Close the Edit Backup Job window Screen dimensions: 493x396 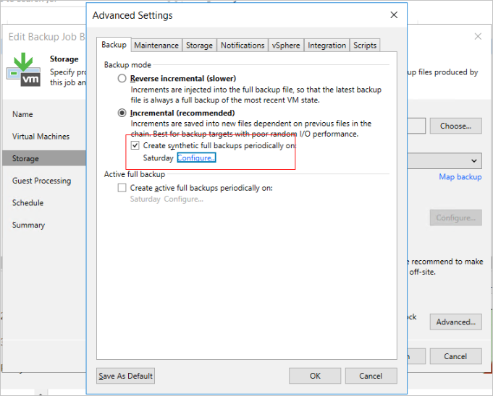tap(478, 36)
